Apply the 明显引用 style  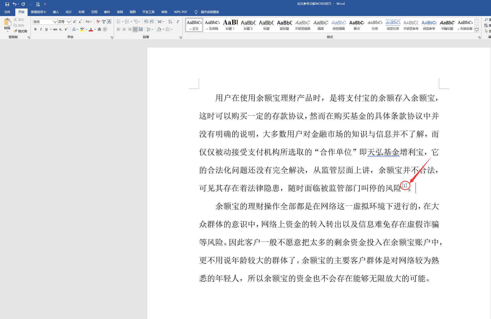(x=393, y=25)
